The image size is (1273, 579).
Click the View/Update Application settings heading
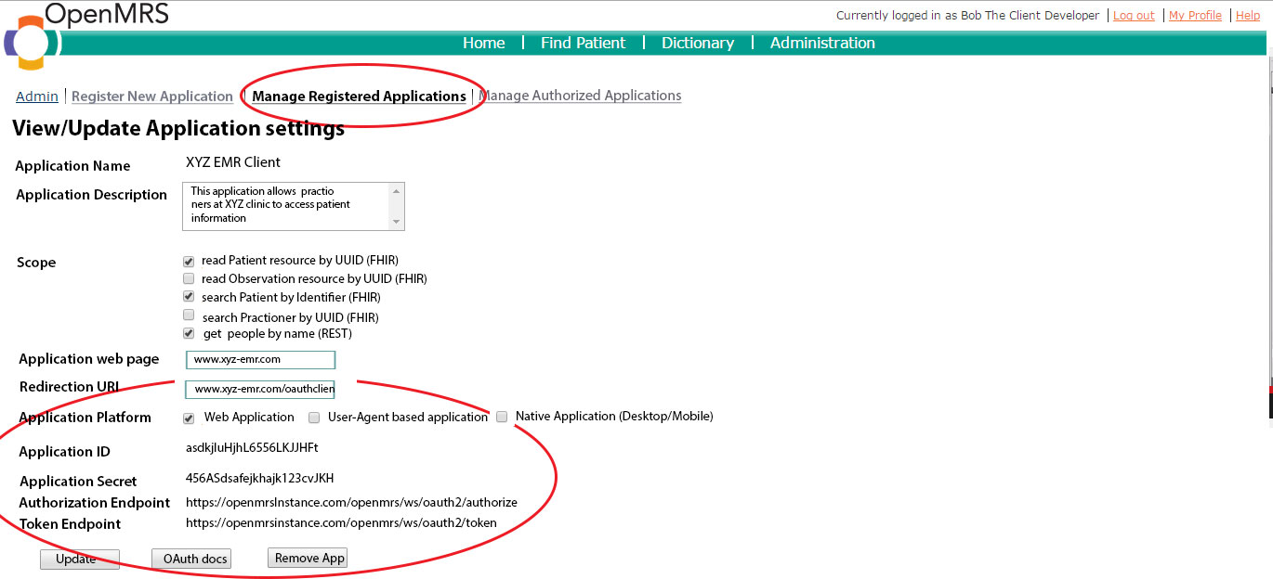click(178, 128)
